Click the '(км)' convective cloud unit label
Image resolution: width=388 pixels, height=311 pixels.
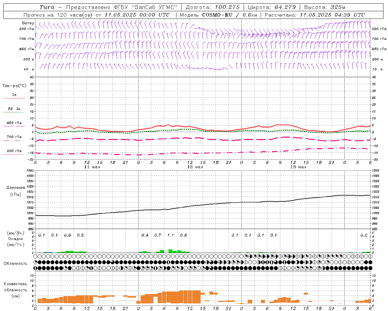[x=16, y=296]
